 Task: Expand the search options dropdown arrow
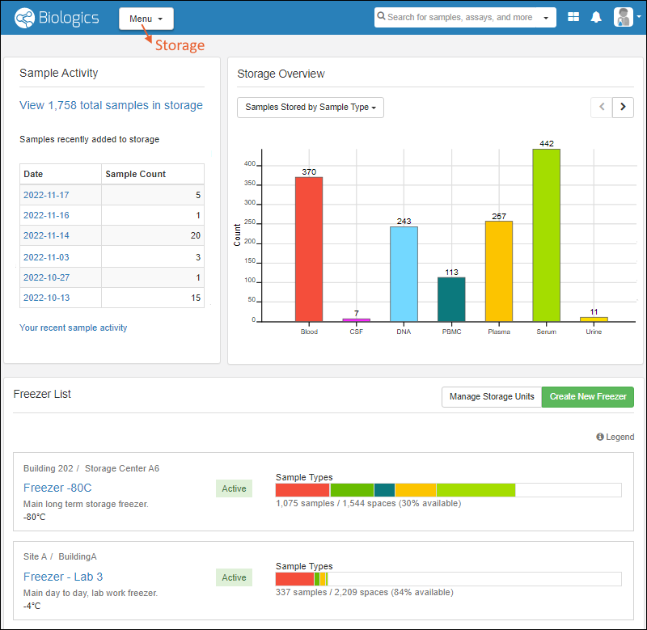(x=547, y=18)
